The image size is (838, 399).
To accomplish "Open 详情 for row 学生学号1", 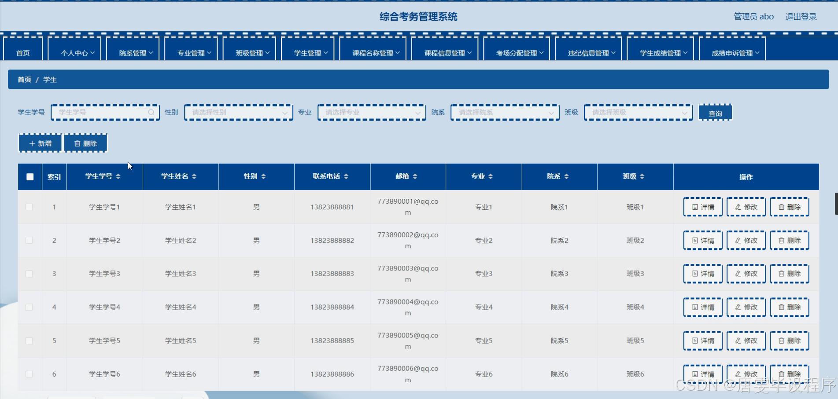I will click(x=703, y=207).
